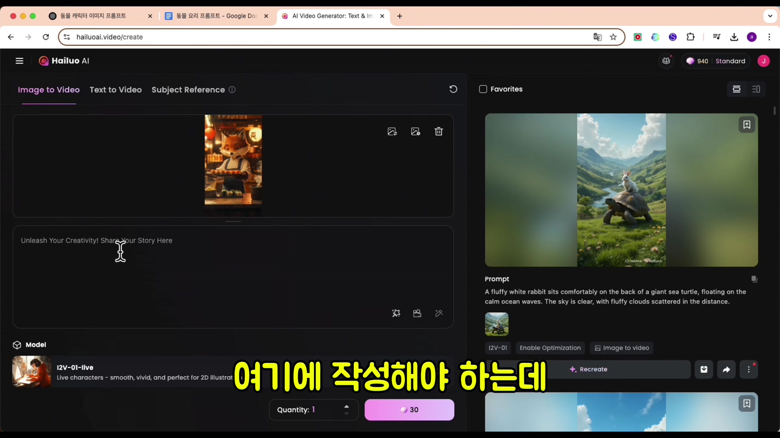Image resolution: width=780 pixels, height=438 pixels.
Task: Open the Chrome three-dot menu
Action: coord(769,37)
